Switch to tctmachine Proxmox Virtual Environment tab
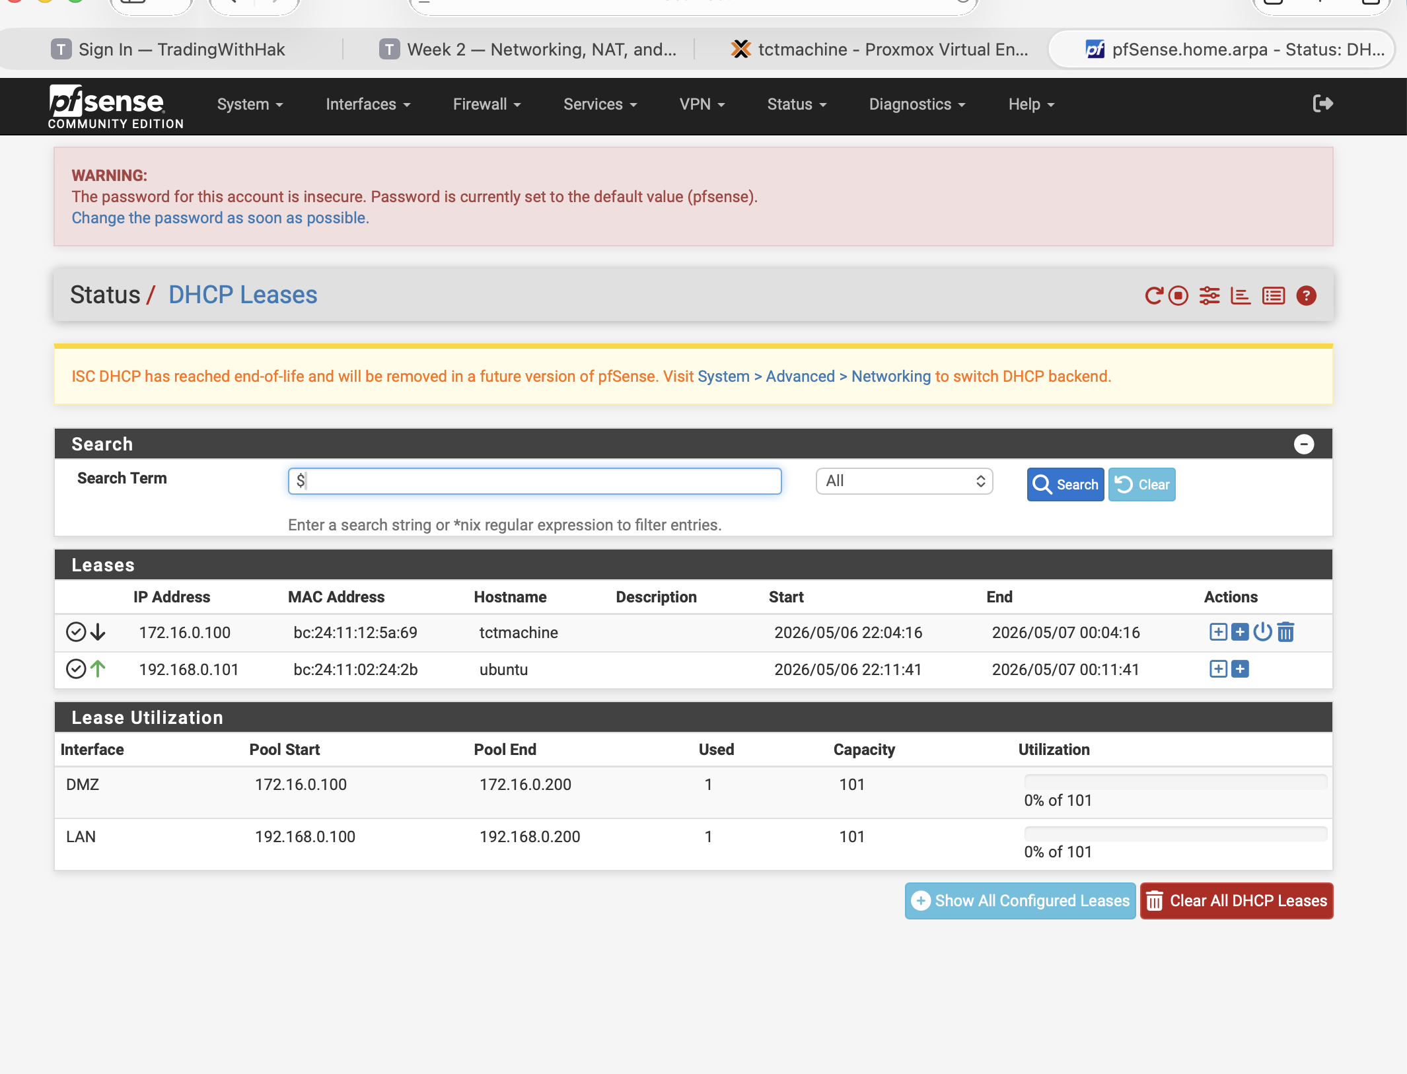Viewport: 1407px width, 1074px height. pyautogui.click(x=880, y=49)
